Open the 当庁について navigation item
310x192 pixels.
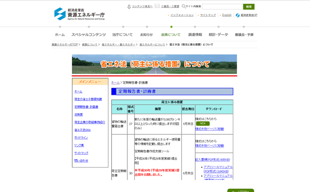123,35
